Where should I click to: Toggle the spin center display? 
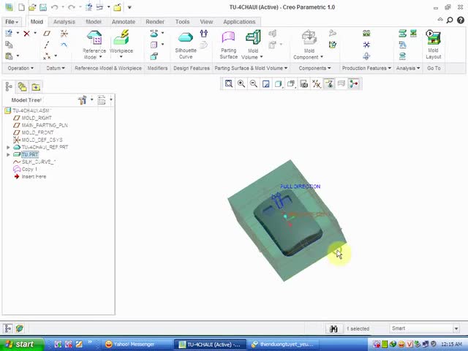pos(354,84)
